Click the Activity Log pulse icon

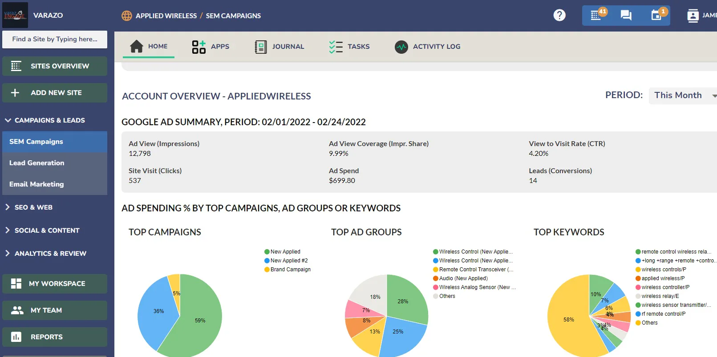click(x=401, y=47)
